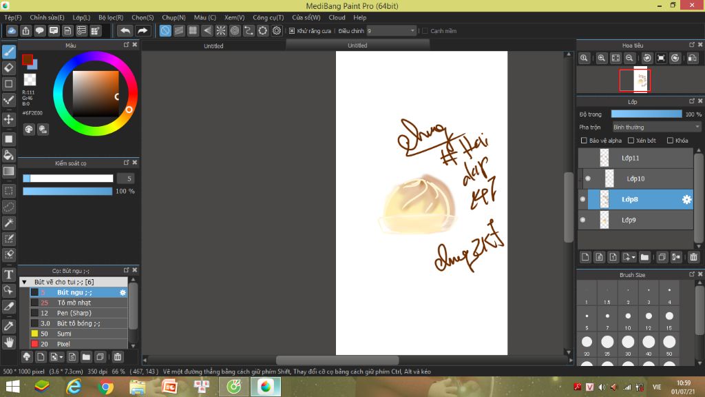Open the Công cụ(T) menu
Image resolution: width=705 pixels, height=397 pixels.
point(268,17)
